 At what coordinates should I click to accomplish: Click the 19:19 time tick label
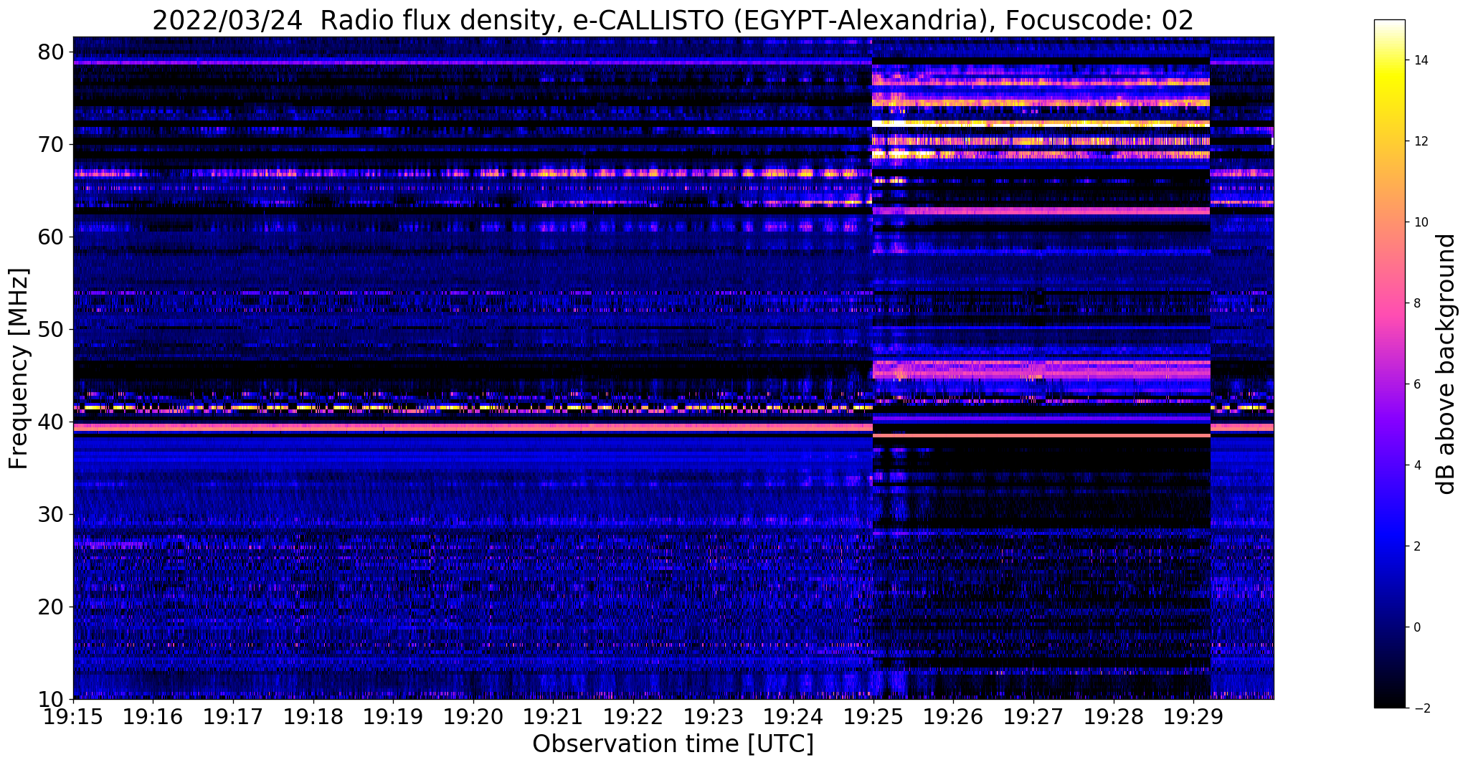(393, 716)
